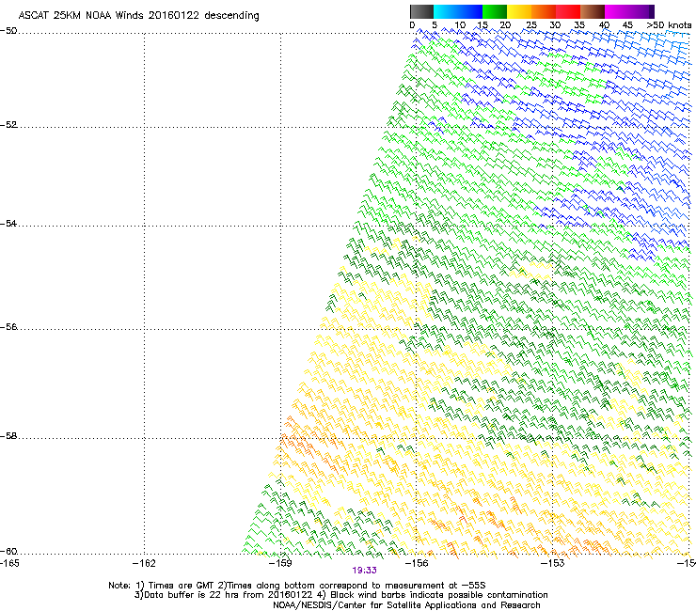Click the purple '19:33' swath time label
The image size is (696, 611).
point(364,571)
